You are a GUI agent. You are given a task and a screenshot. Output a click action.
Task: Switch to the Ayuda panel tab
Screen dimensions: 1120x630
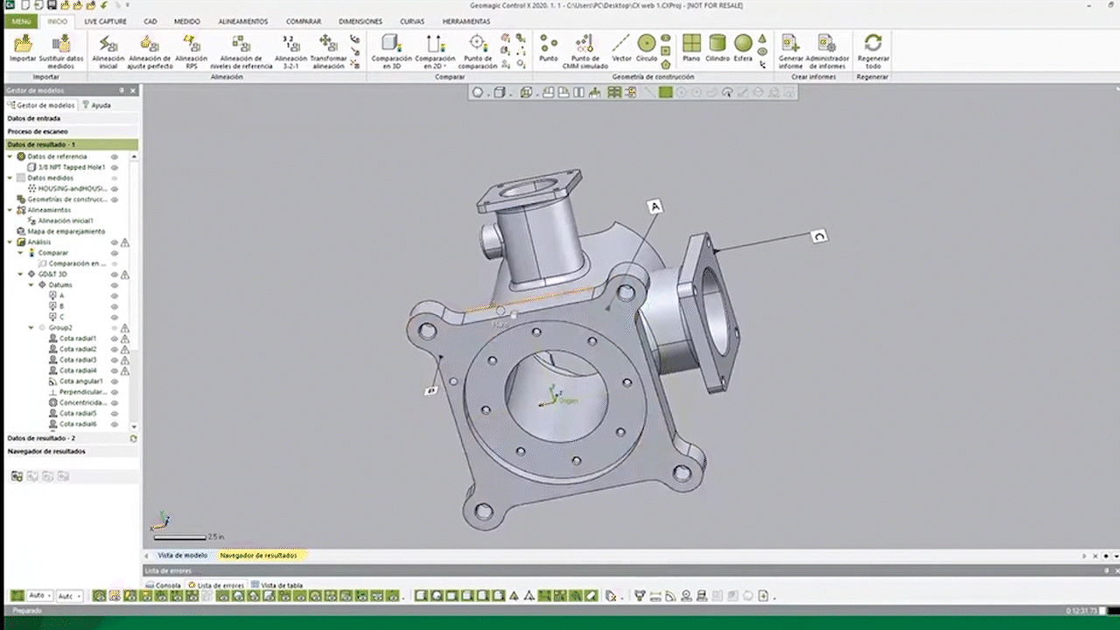(x=97, y=105)
